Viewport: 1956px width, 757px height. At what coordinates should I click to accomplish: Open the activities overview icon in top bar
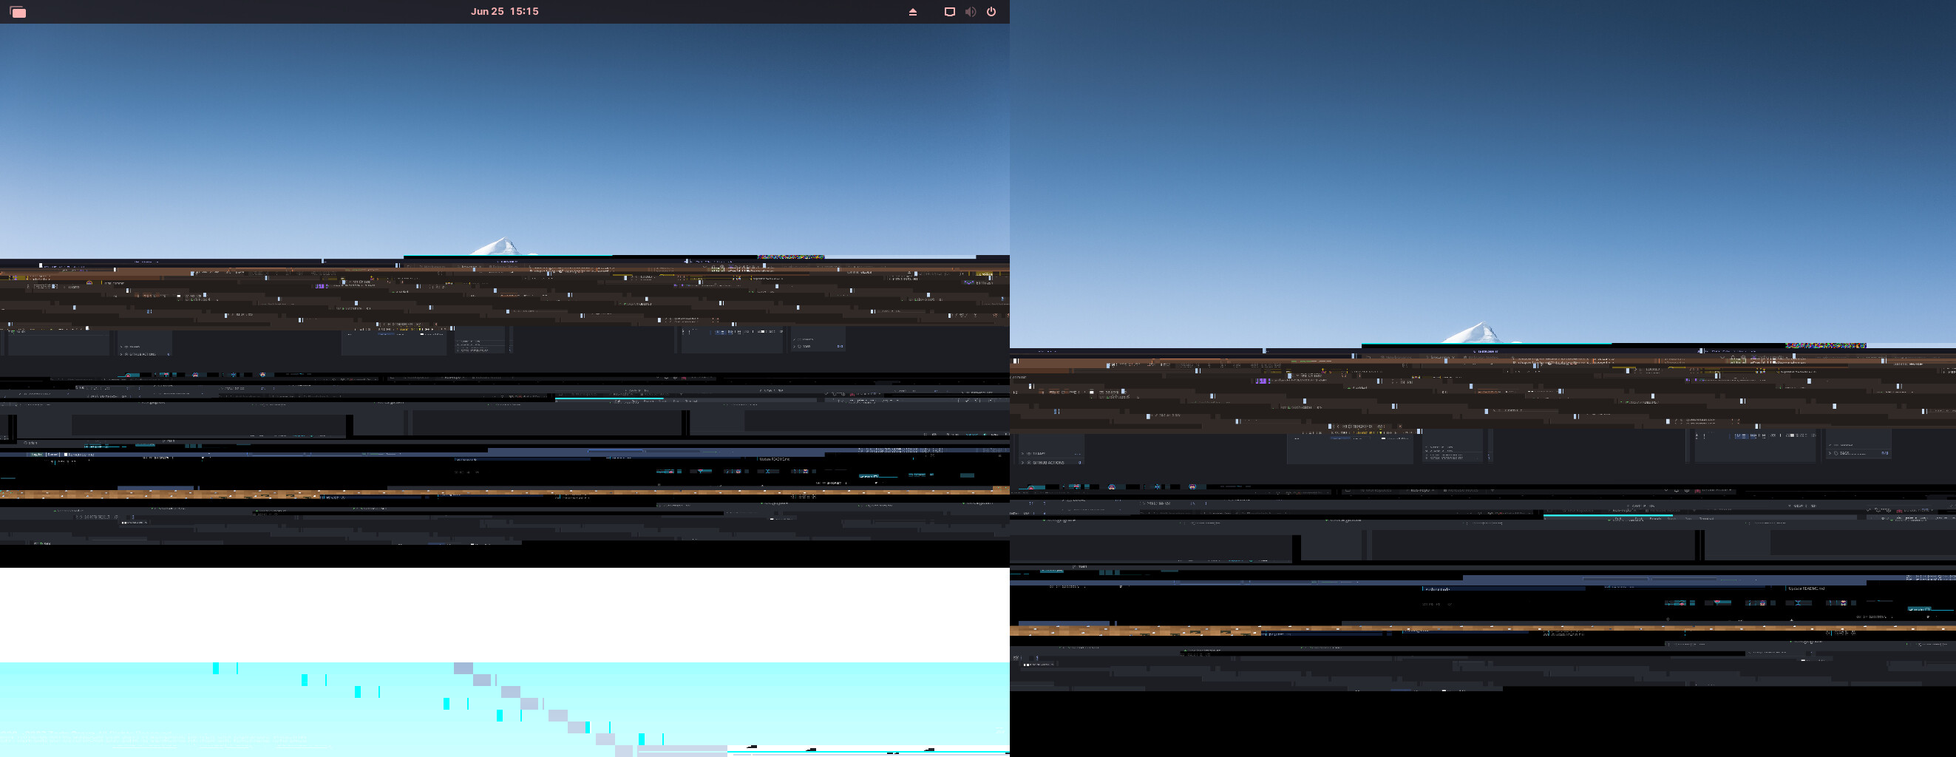[x=18, y=11]
